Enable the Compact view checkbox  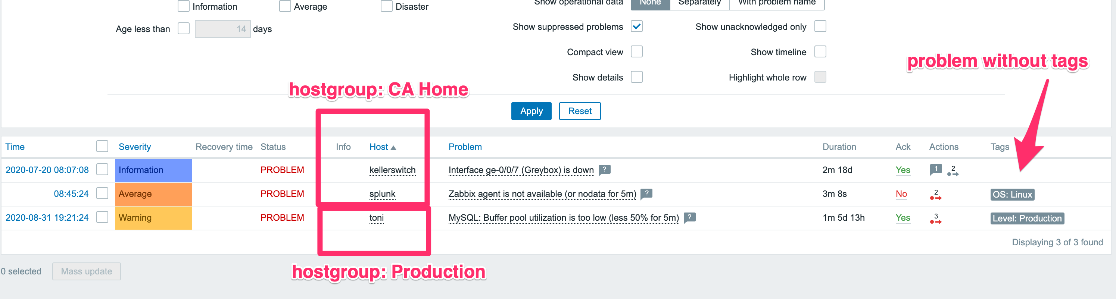(636, 51)
